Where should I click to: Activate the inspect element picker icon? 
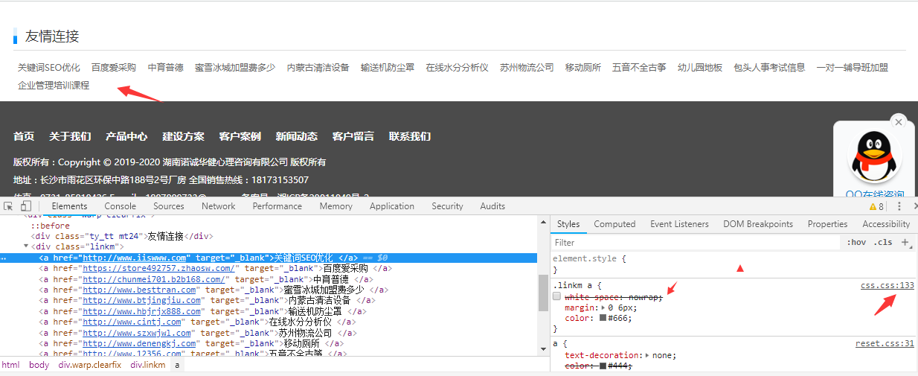click(8, 206)
